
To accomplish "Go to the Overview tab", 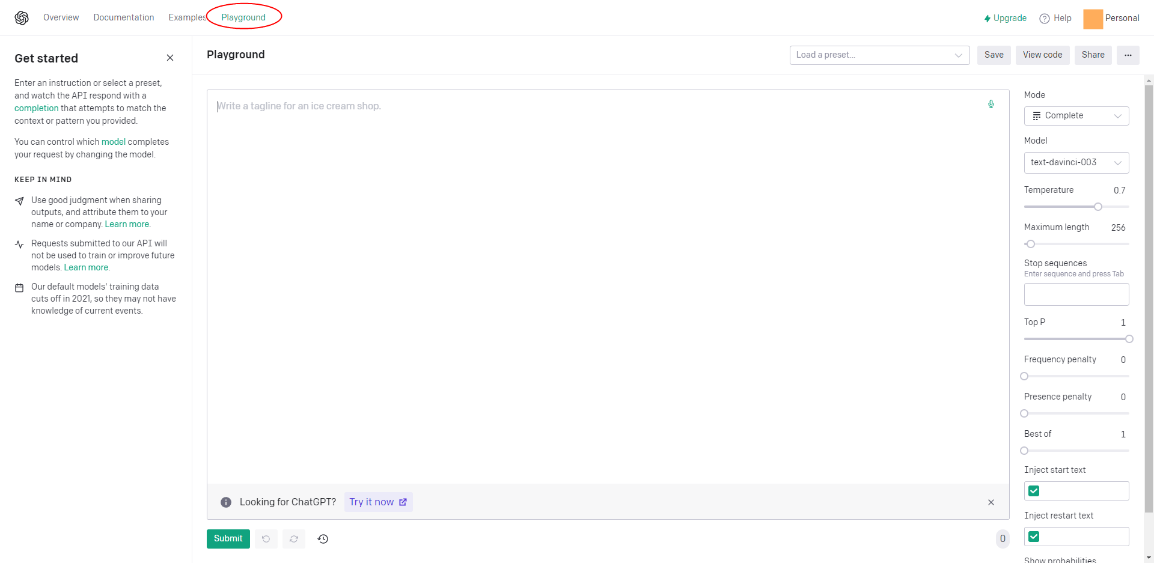I will [x=61, y=17].
